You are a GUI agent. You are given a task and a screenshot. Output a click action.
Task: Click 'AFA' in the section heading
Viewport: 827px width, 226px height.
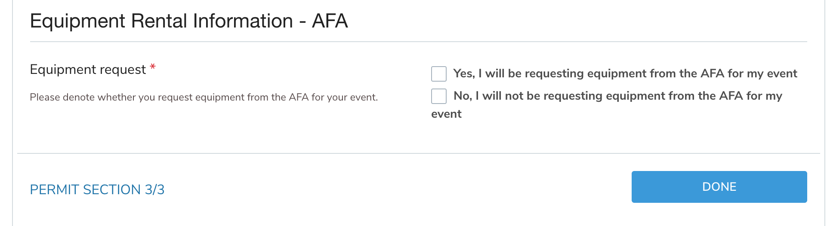330,21
